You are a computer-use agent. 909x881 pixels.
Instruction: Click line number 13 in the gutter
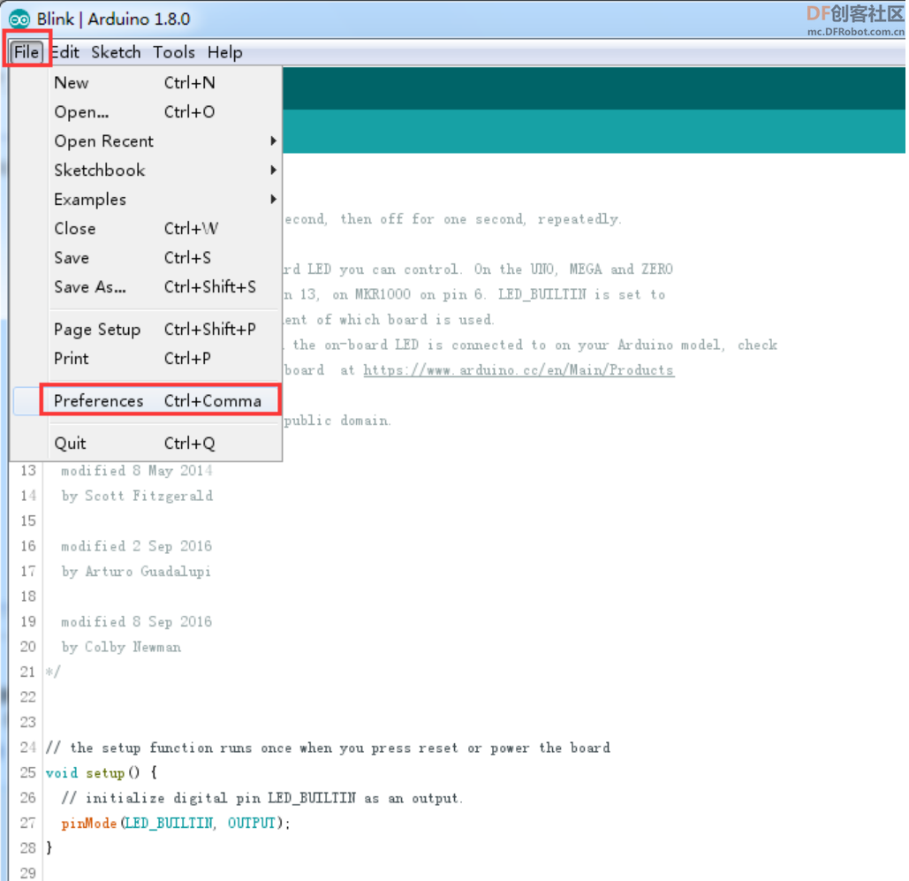click(28, 470)
